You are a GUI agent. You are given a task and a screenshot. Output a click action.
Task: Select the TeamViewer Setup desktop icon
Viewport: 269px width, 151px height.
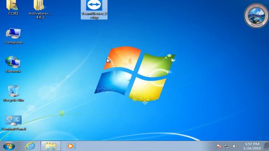[x=94, y=9]
